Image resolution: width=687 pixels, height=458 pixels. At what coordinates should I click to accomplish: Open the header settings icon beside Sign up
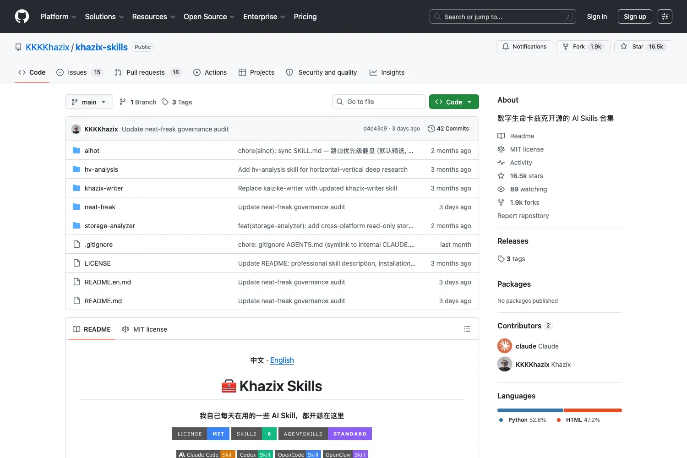pyautogui.click(x=665, y=16)
